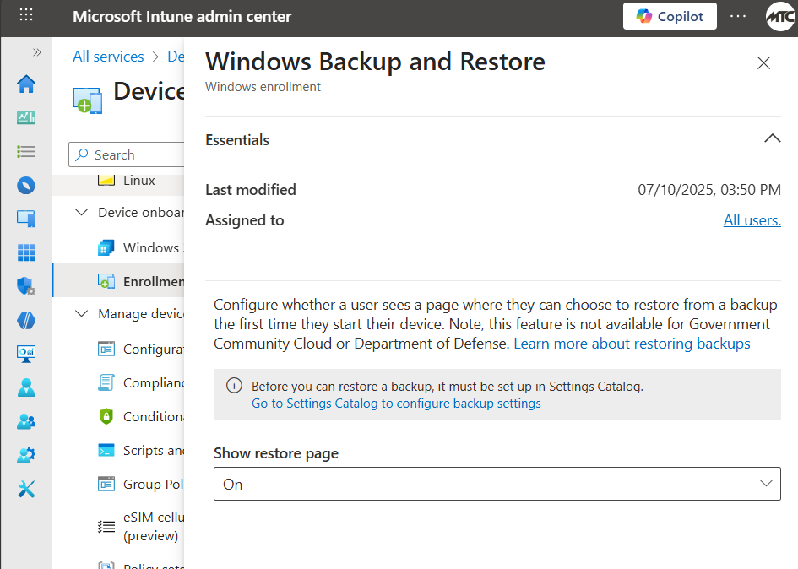
Task: Open Troubleshooting wrench and screwdriver icon
Action: click(26, 489)
